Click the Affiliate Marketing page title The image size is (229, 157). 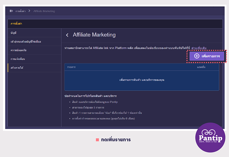pos(94,35)
